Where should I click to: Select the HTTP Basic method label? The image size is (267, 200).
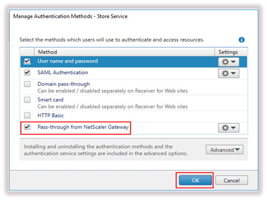click(x=51, y=115)
